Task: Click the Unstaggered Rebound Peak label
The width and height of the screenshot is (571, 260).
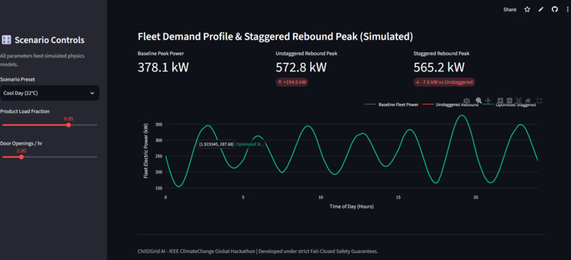Action: [306, 54]
